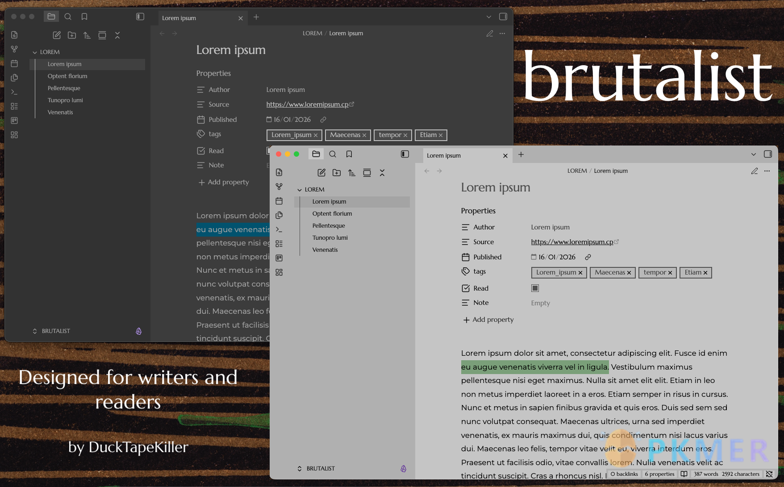Screen dimensions: 784x487
Task: Open the tab list chevron in the light window
Action: tap(754, 154)
